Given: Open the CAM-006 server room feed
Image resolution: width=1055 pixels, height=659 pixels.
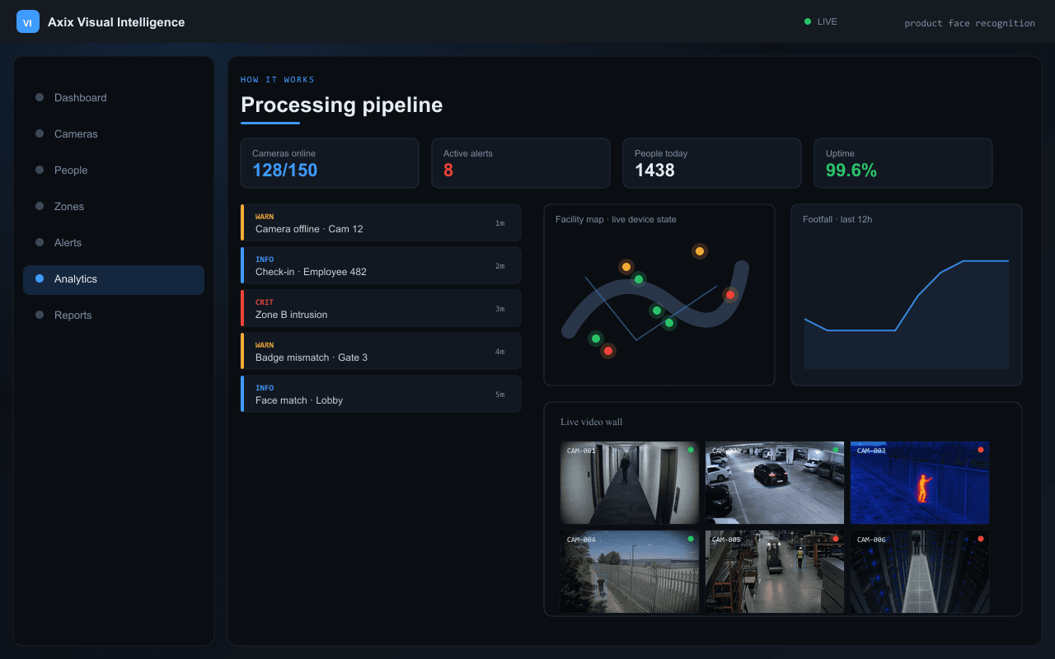Looking at the screenshot, I should pyautogui.click(x=920, y=572).
